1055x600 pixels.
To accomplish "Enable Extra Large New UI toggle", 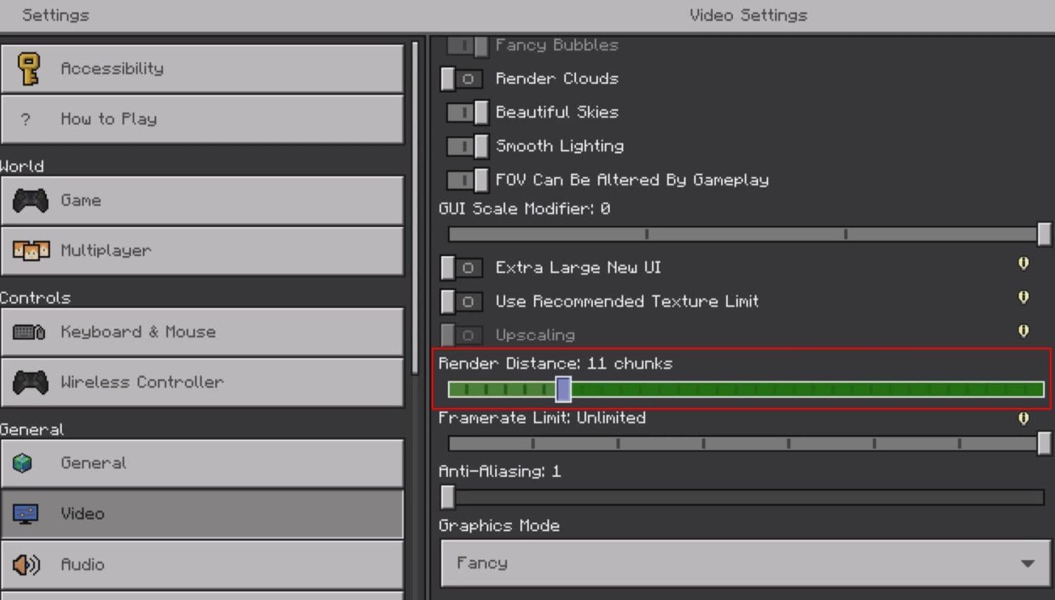I will pos(461,267).
